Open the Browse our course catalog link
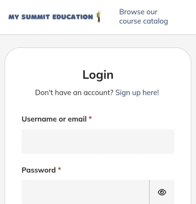The height and width of the screenshot is (204, 196). [x=143, y=16]
